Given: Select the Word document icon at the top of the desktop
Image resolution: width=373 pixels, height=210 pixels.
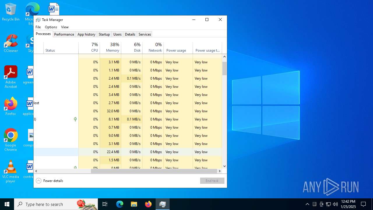Looking at the screenshot, I should [54, 9].
